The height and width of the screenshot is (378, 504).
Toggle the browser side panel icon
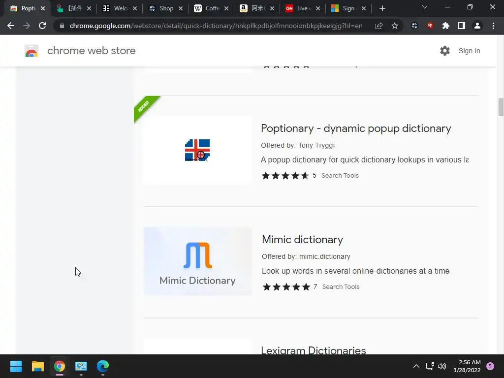(x=462, y=26)
